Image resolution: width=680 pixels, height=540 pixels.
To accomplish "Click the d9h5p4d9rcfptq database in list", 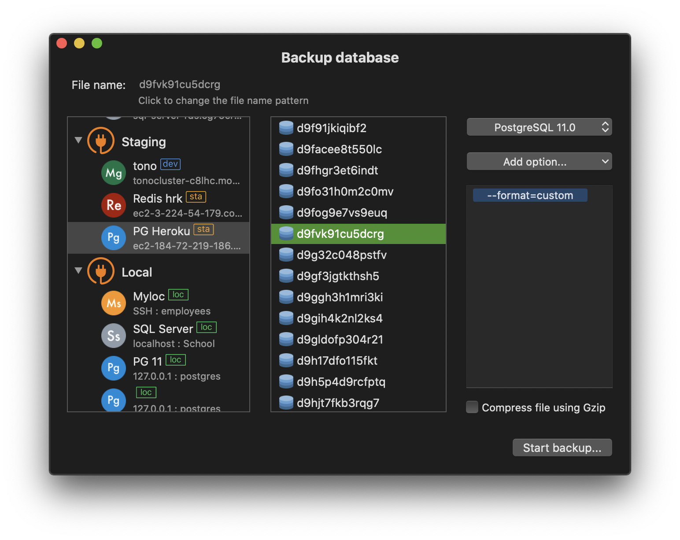I will [340, 381].
